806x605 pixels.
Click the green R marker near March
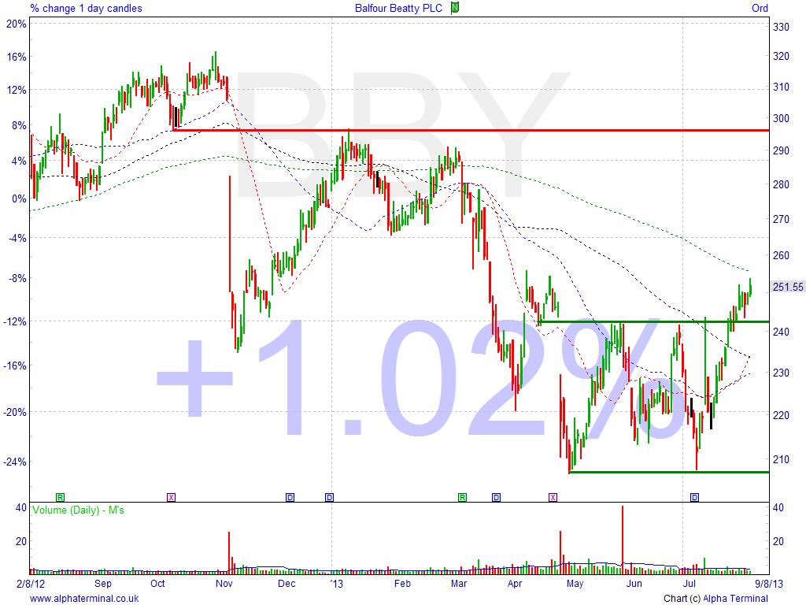463,497
